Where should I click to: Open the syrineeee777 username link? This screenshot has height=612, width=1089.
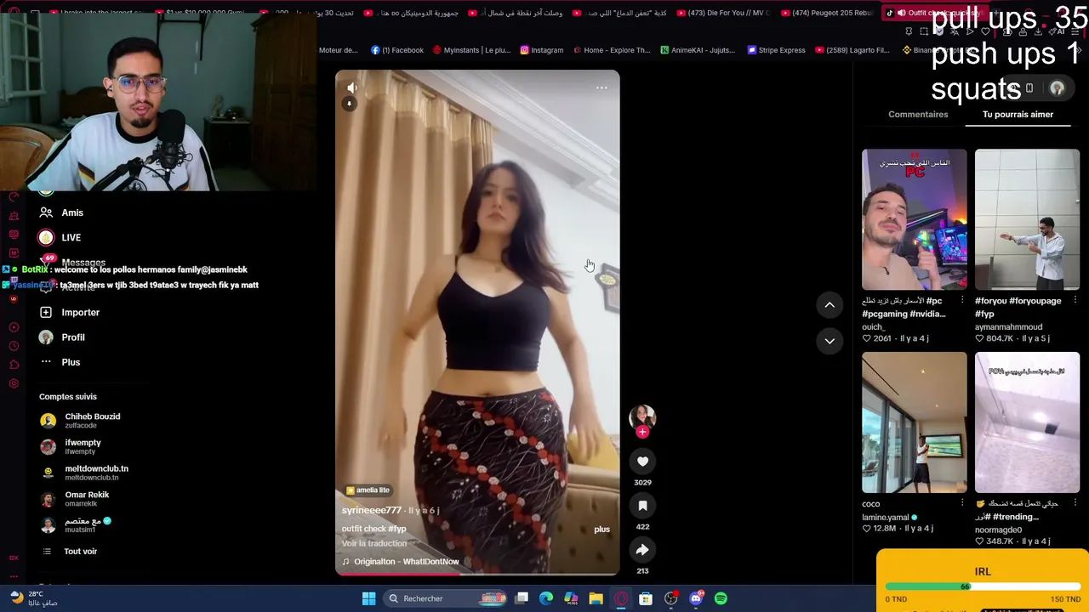click(372, 511)
